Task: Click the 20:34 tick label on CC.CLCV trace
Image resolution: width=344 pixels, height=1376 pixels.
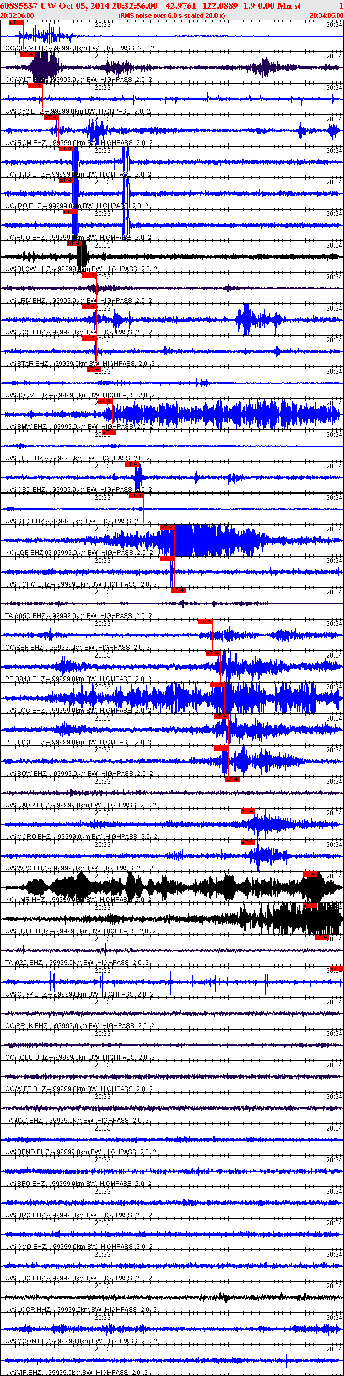Action: pyautogui.click(x=335, y=25)
